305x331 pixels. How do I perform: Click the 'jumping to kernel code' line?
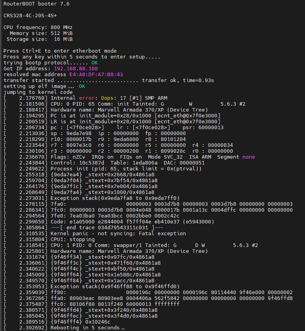pyautogui.click(x=38, y=92)
